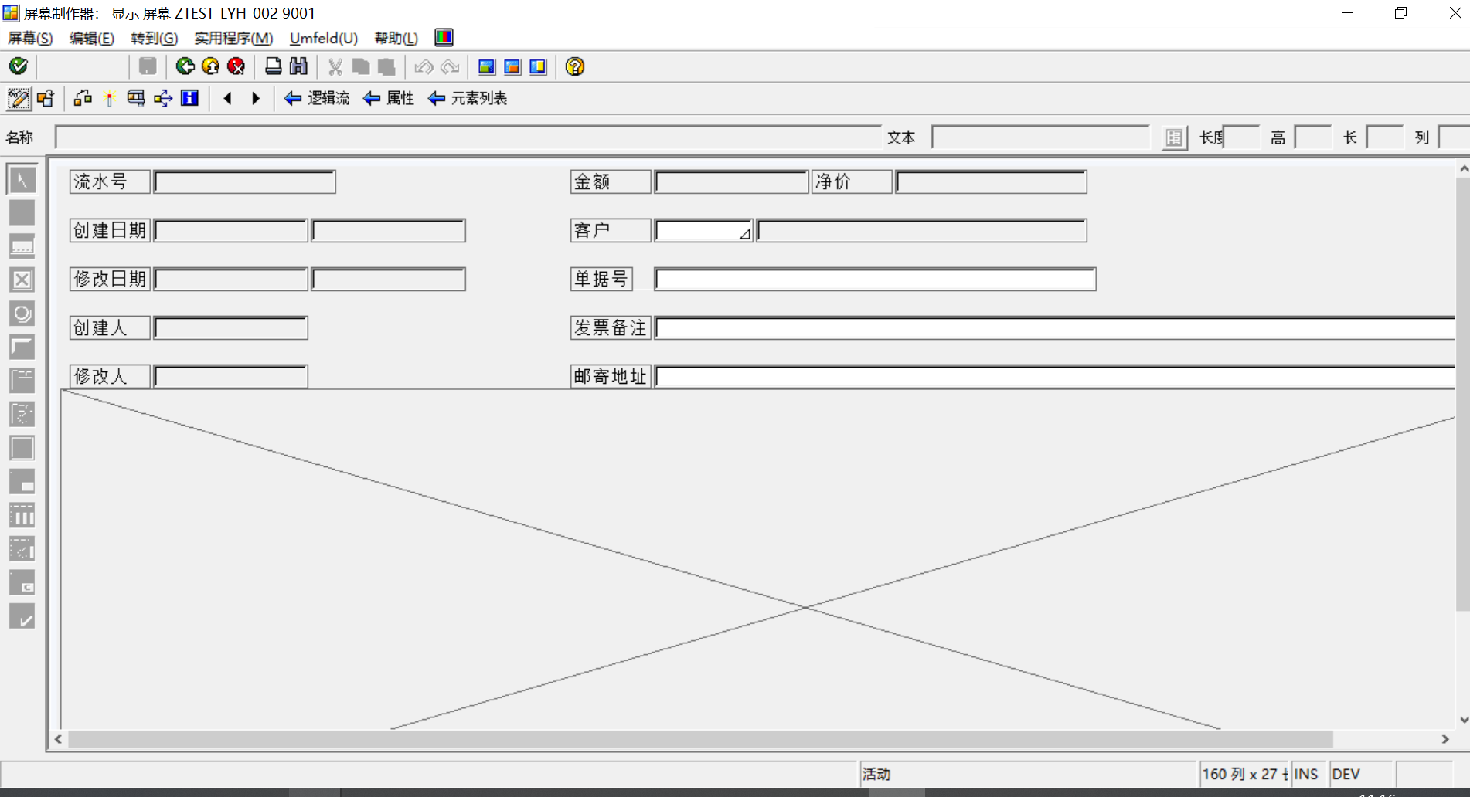Click the Help question mark icon
1470x797 pixels.
[x=574, y=67]
